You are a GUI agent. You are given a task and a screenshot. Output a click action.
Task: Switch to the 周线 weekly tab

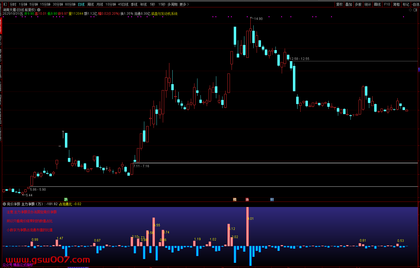[91, 4]
